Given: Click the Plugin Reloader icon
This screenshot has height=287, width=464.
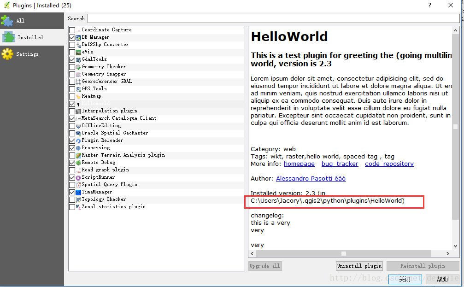Looking at the screenshot, I should tap(78, 141).
